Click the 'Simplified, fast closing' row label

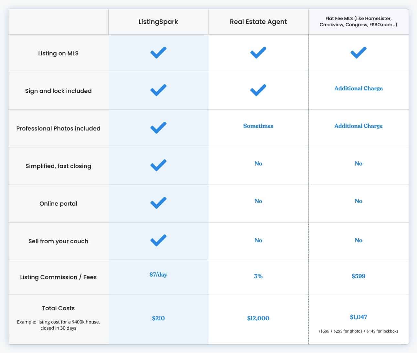[58, 166]
